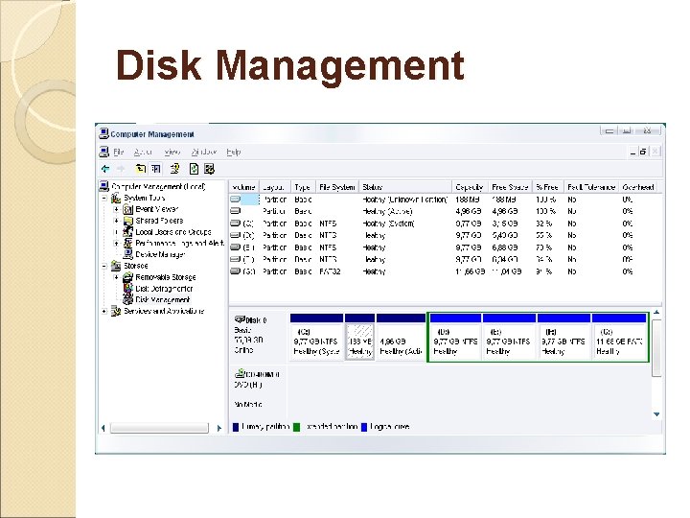Click tree pane horizontal scrollbar track
This screenshot has height=518, width=690.
(x=159, y=428)
